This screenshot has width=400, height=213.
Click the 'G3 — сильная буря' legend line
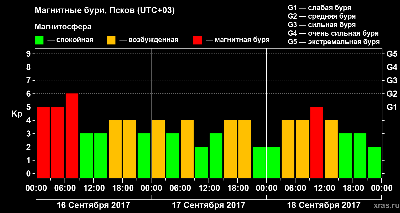322,25
